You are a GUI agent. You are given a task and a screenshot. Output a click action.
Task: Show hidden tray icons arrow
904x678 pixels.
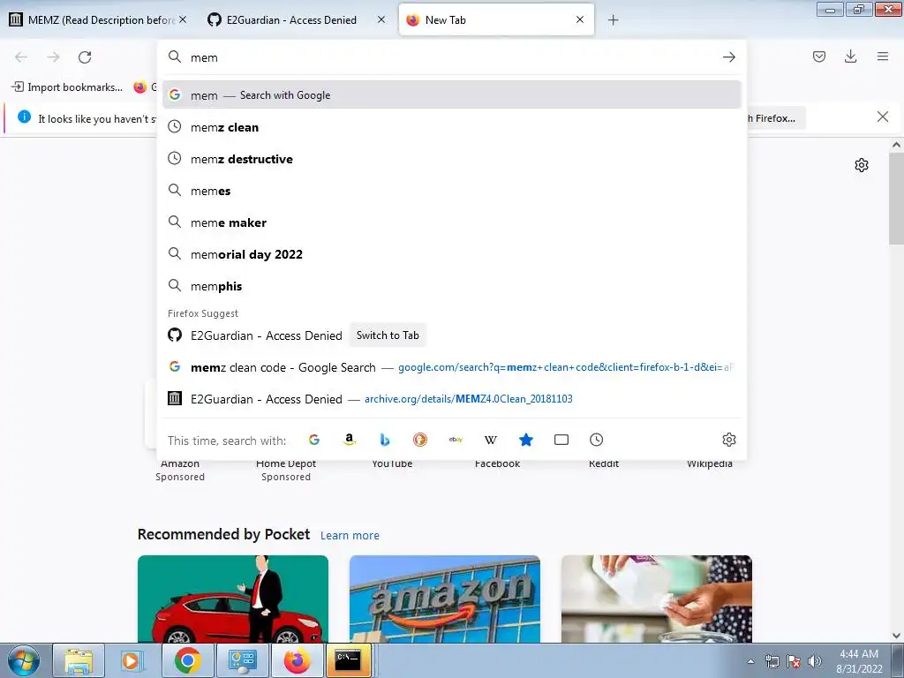[750, 661]
